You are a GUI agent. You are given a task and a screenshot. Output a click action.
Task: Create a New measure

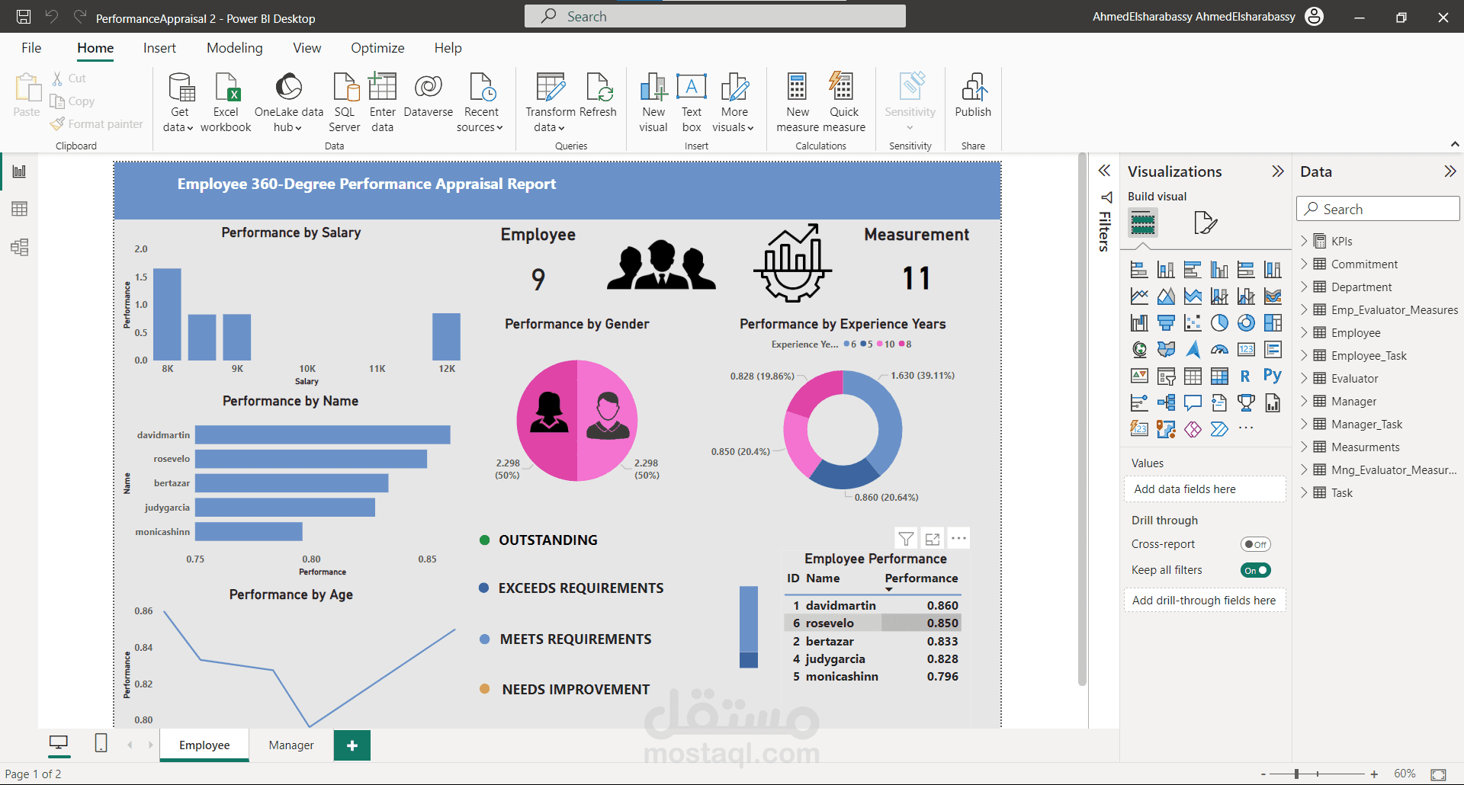tap(798, 103)
